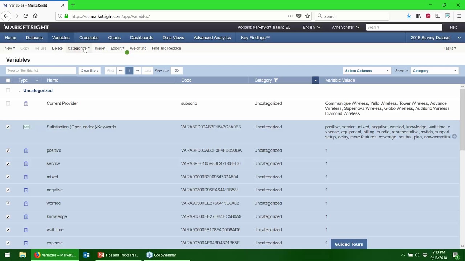This screenshot has height=261, width=465.
Task: Click the type icon for Current Provider
Action: pos(26,104)
